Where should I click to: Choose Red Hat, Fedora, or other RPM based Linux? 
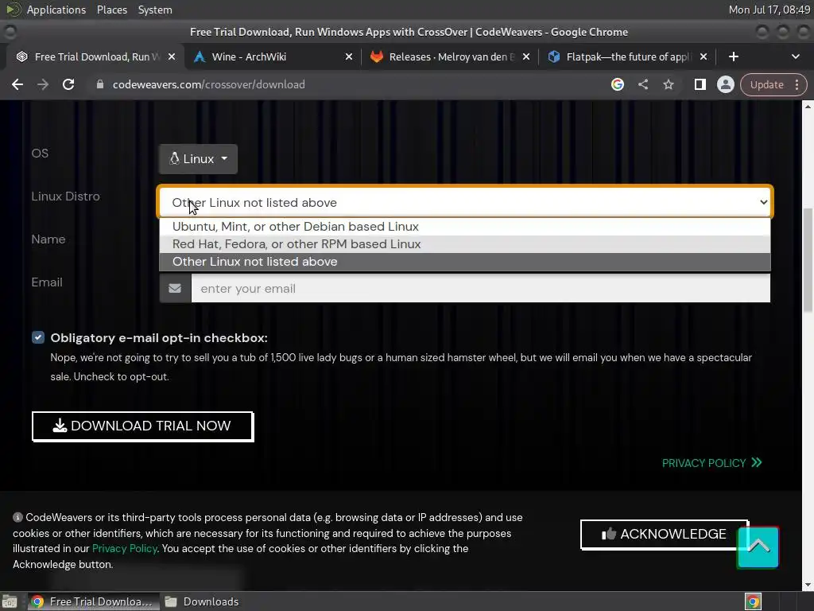[464, 244]
